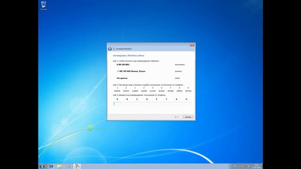
Task: Click the Moscow phone number +7 495 745 5445
Action: [131, 71]
